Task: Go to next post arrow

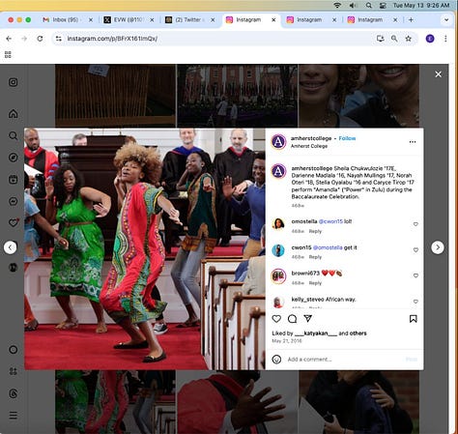Action: [x=438, y=247]
